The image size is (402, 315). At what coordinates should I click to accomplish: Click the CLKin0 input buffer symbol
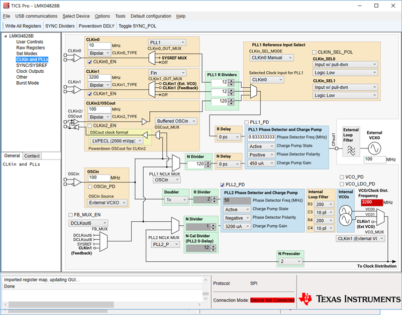pyautogui.click(x=77, y=58)
